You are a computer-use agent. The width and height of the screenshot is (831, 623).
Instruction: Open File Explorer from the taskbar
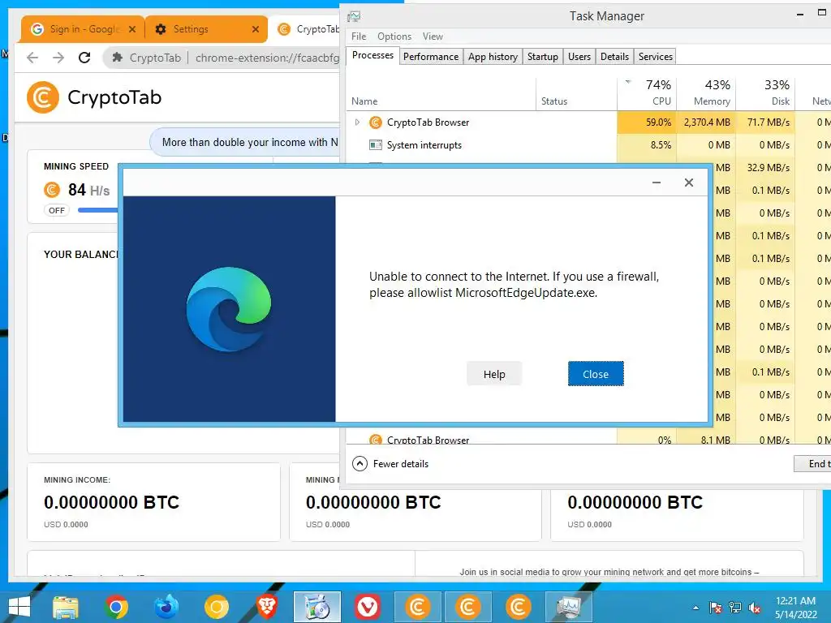(x=66, y=607)
